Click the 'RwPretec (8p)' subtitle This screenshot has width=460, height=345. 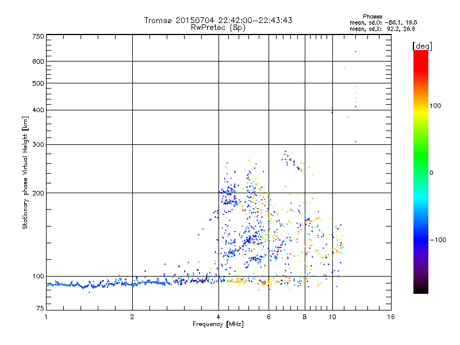click(218, 28)
